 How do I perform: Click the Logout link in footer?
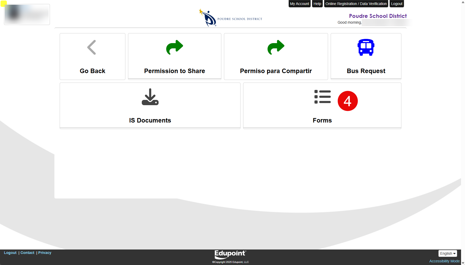[10, 253]
